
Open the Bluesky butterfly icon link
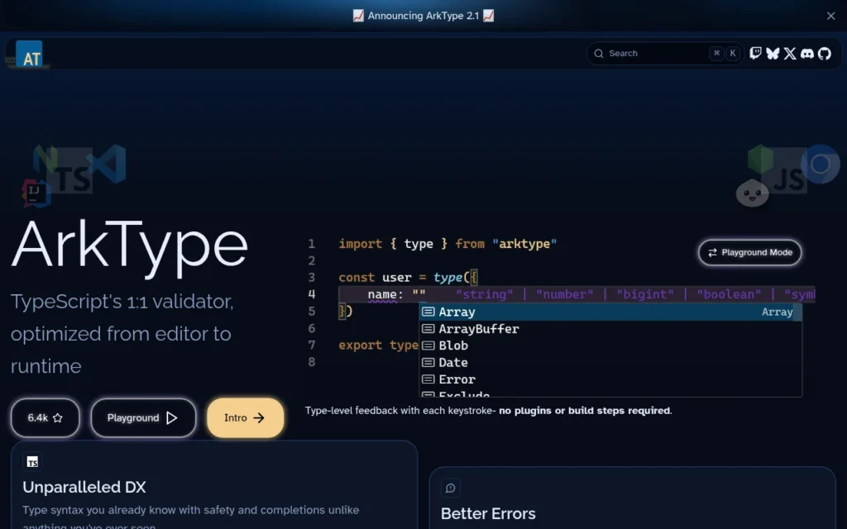pyautogui.click(x=773, y=54)
